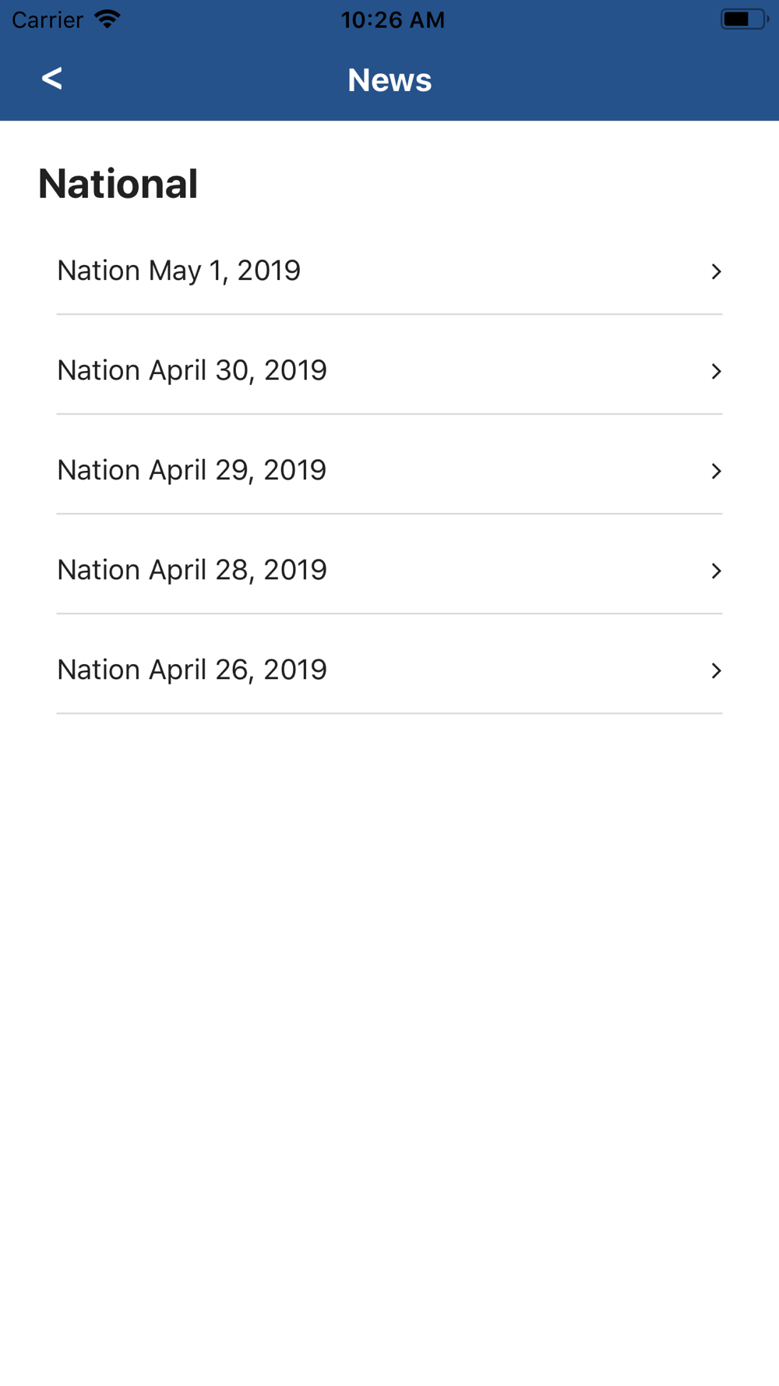
Task: Tap the back arrow in header
Action: coord(51,78)
